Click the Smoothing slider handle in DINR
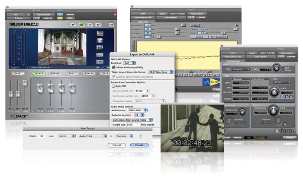The height and width of the screenshot is (179, 303). point(159,37)
